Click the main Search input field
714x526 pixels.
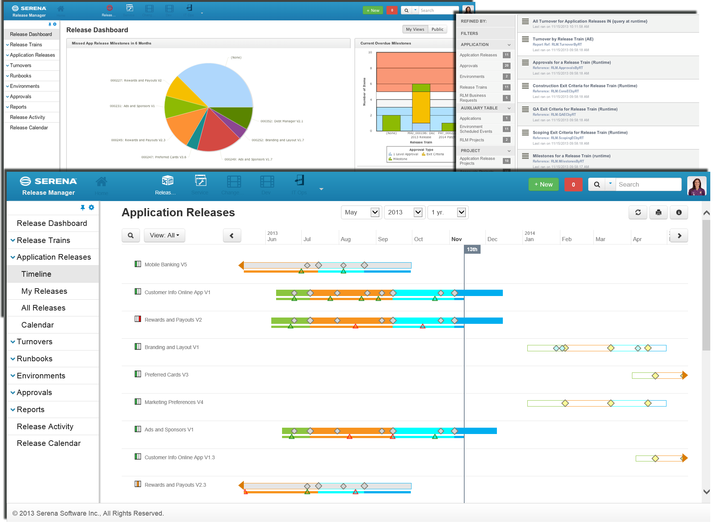coord(648,184)
